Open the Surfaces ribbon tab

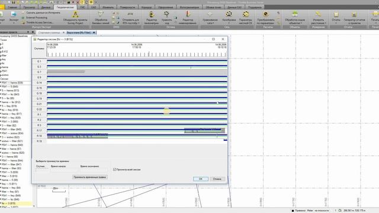(x=127, y=7)
